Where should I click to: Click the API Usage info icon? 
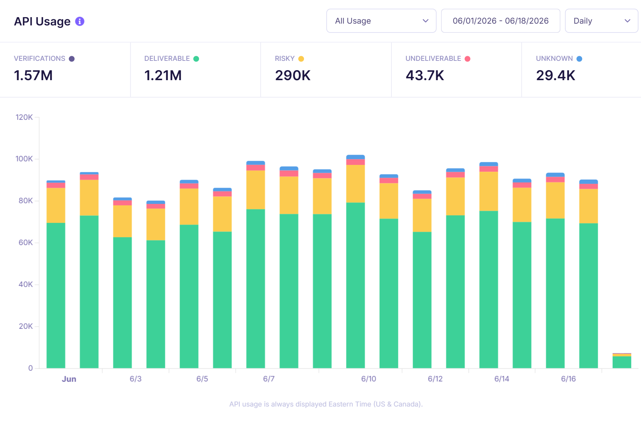pyautogui.click(x=80, y=21)
